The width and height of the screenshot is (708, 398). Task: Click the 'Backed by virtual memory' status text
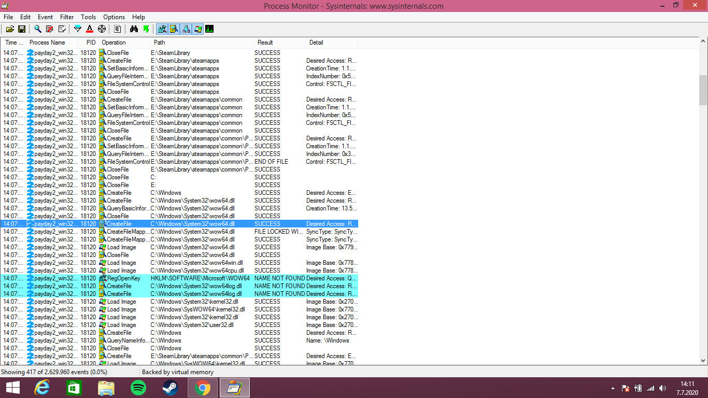(x=178, y=372)
